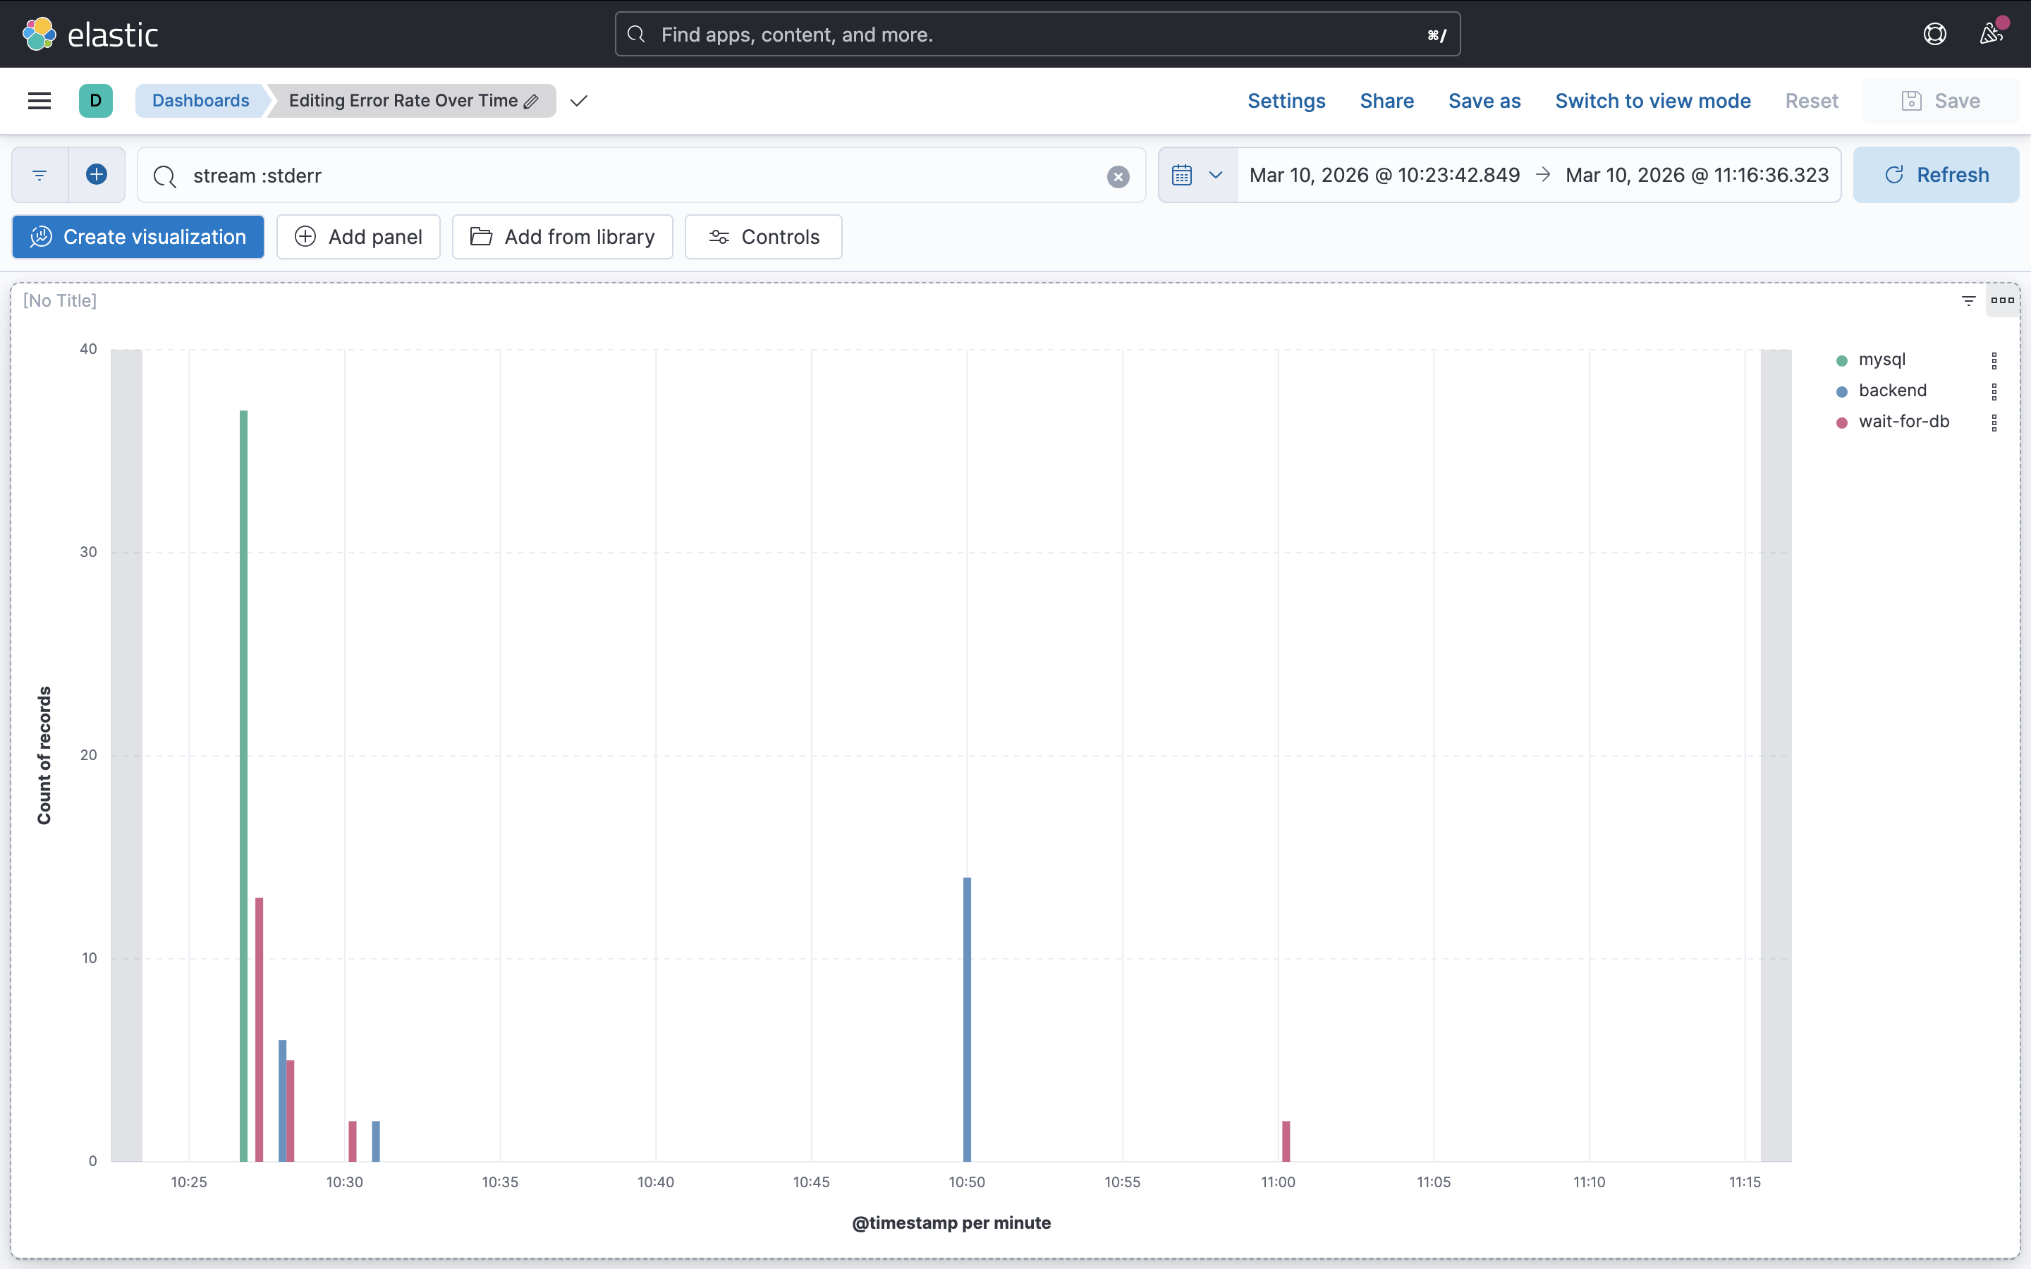This screenshot has width=2031, height=1269.
Task: Open the panel options ellipsis menu
Action: pyautogui.click(x=2001, y=300)
